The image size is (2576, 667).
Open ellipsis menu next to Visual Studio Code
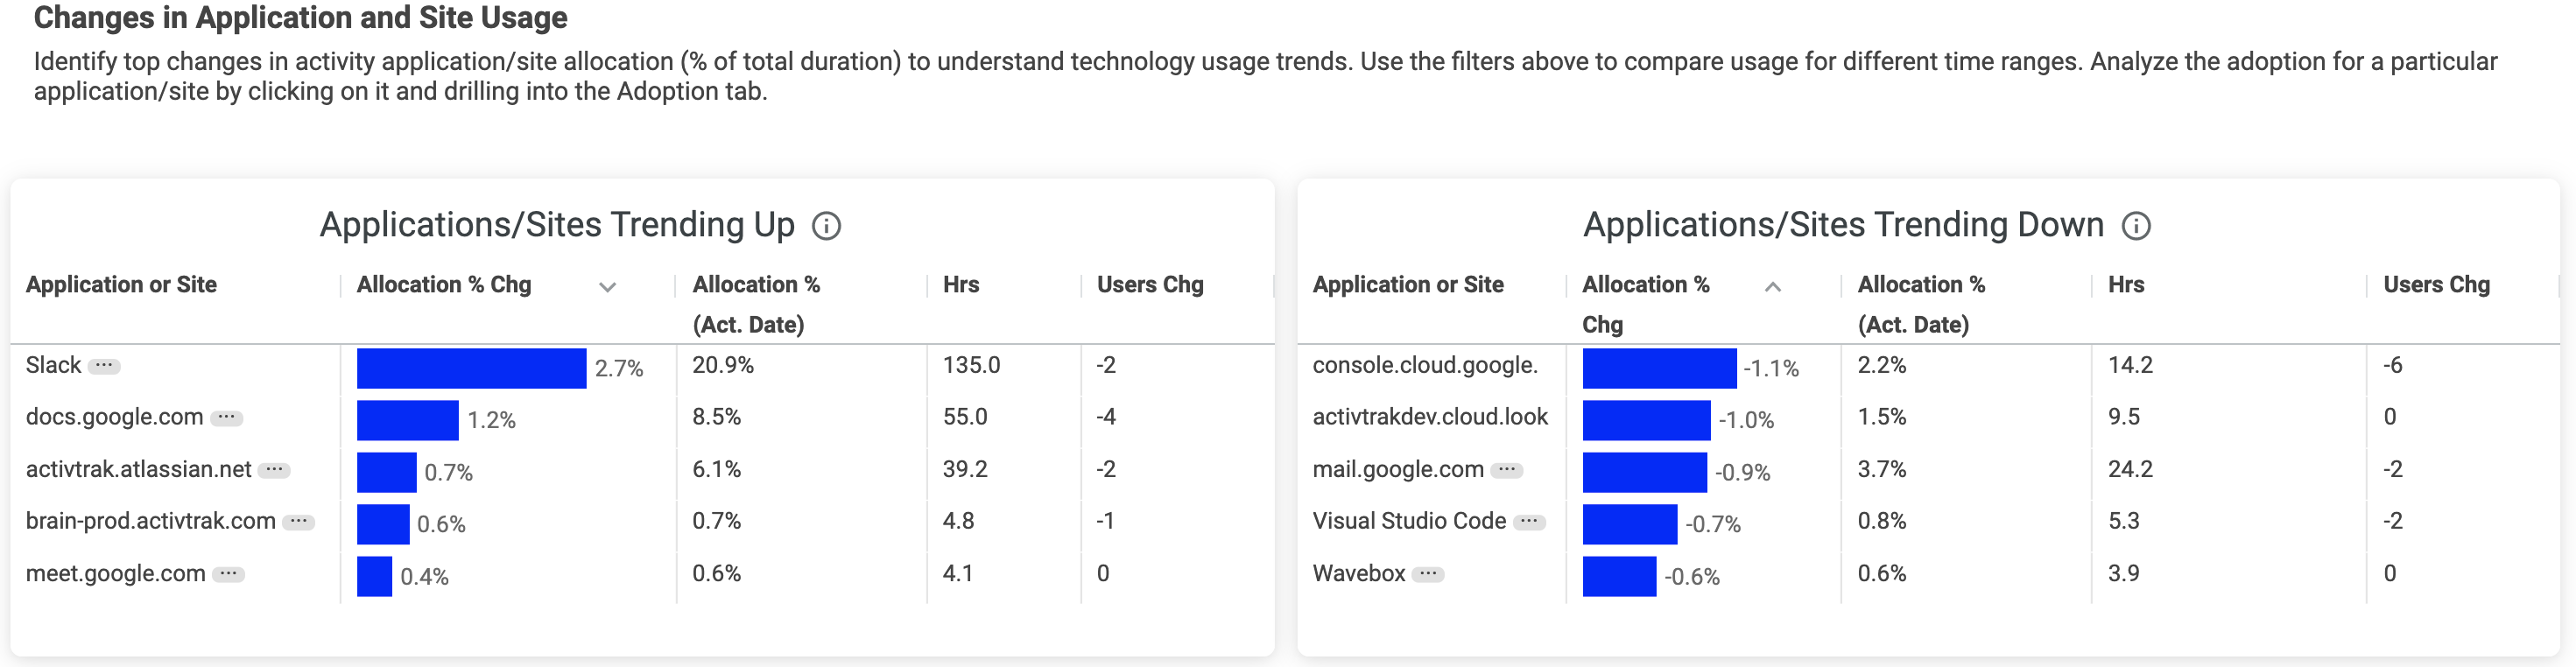pos(1529,522)
